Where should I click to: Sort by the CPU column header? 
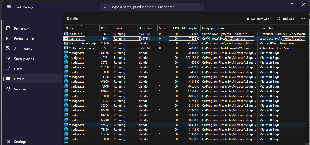[x=175, y=28]
